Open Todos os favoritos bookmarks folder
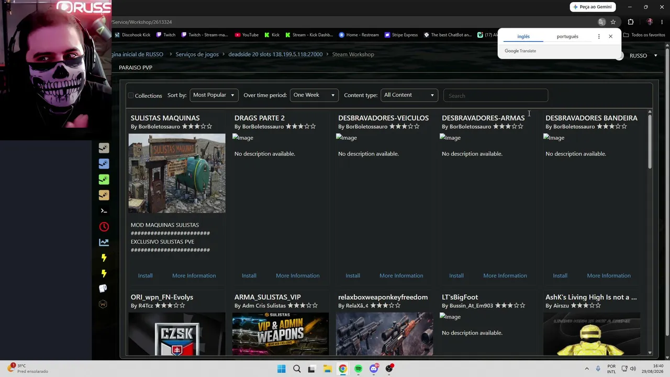670x377 pixels. (644, 35)
